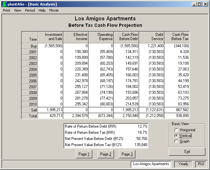210x170 pixels.
Task: Click the 2005 year row header
Action: click(x=29, y=75)
